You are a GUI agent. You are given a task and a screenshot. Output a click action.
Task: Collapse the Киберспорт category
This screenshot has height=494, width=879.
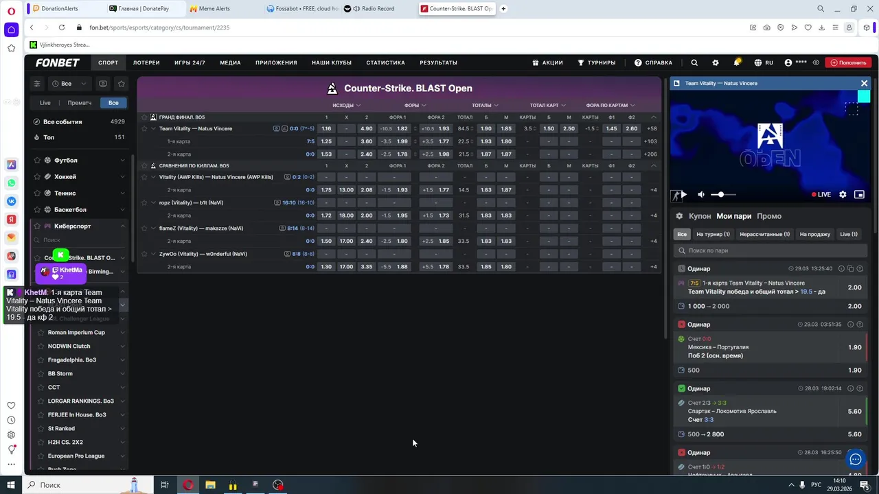coord(122,226)
